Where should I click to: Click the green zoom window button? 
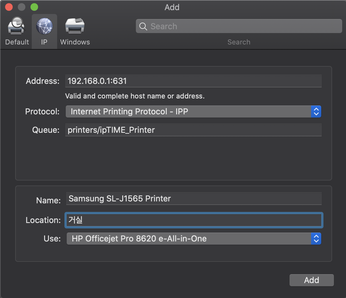click(34, 7)
